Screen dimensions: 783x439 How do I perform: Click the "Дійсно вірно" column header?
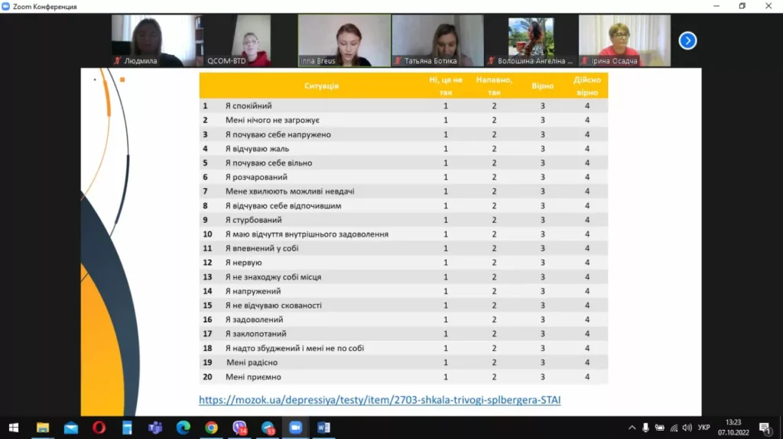pyautogui.click(x=586, y=86)
